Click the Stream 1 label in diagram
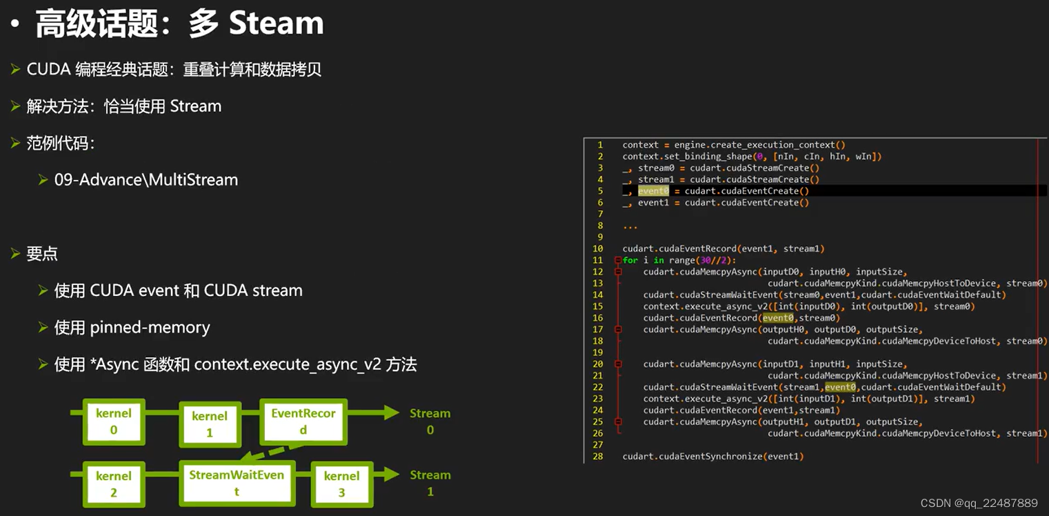1049x516 pixels. coord(430,483)
